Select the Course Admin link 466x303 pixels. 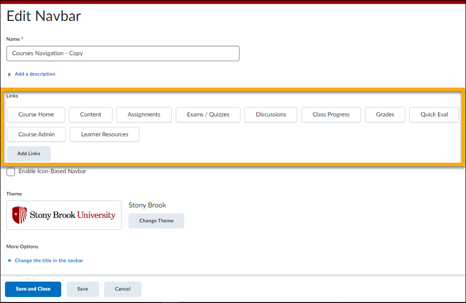pos(36,134)
